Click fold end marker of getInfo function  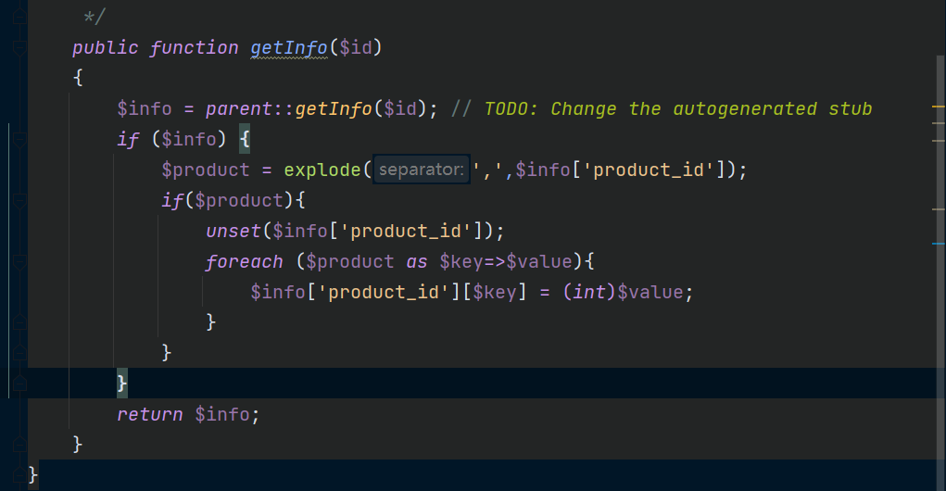pyautogui.click(x=19, y=444)
